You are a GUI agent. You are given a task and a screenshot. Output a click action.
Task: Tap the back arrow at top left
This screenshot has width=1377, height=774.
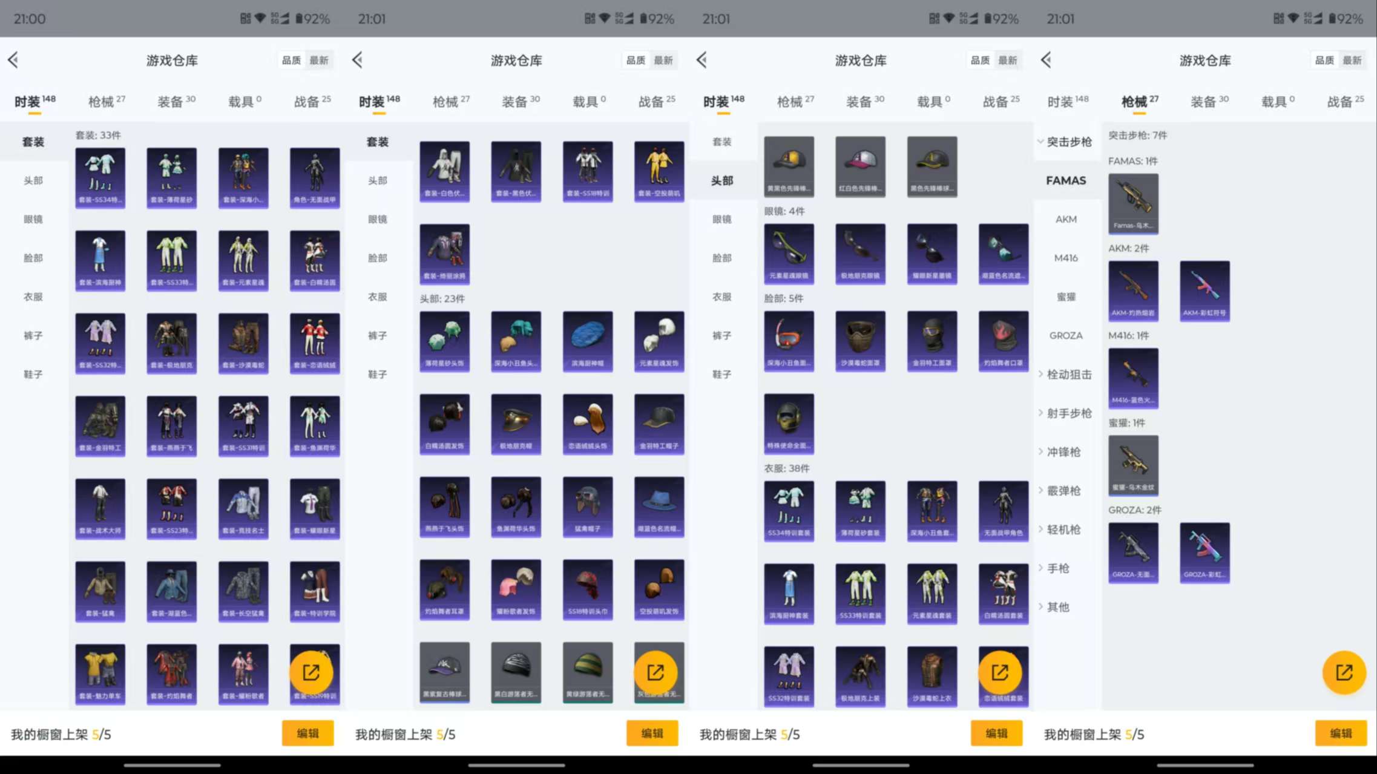click(13, 60)
